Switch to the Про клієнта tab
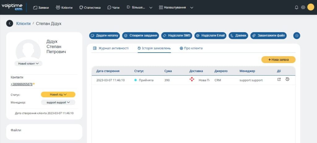The height and width of the screenshot is (143, 317). 191,48
